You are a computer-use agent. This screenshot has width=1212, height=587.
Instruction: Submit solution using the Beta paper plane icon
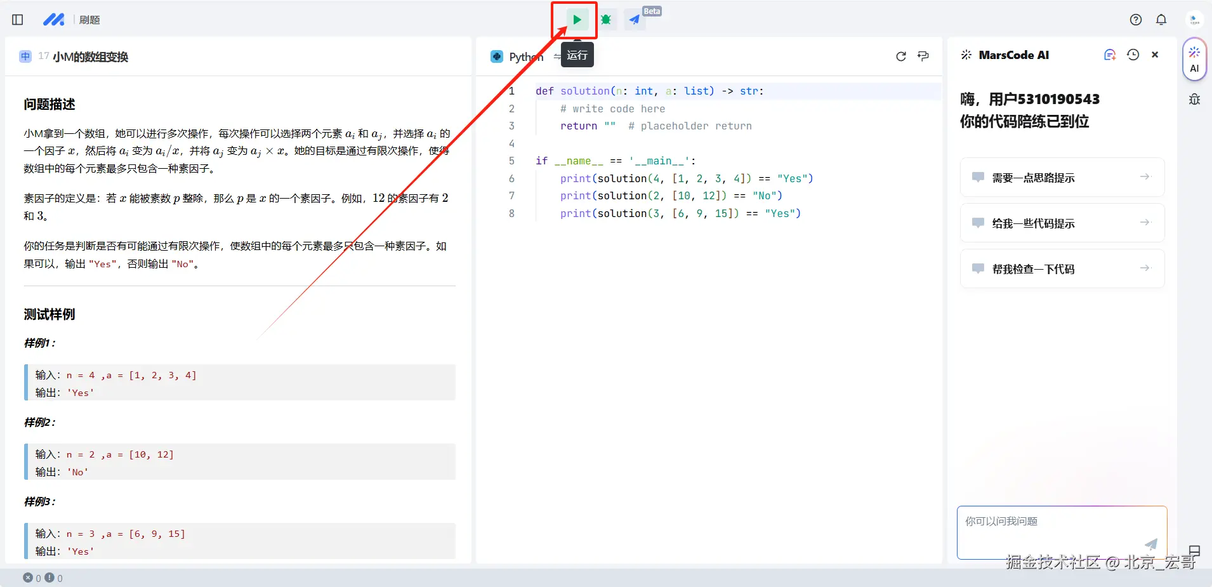[635, 20]
